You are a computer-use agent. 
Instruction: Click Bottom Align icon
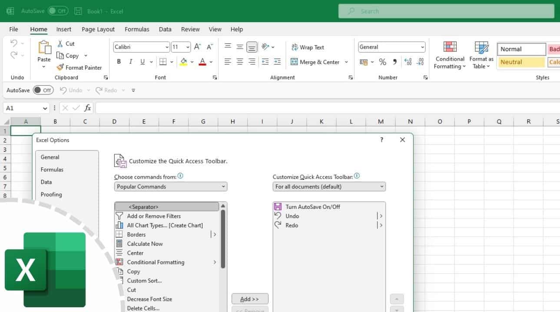coord(252,47)
